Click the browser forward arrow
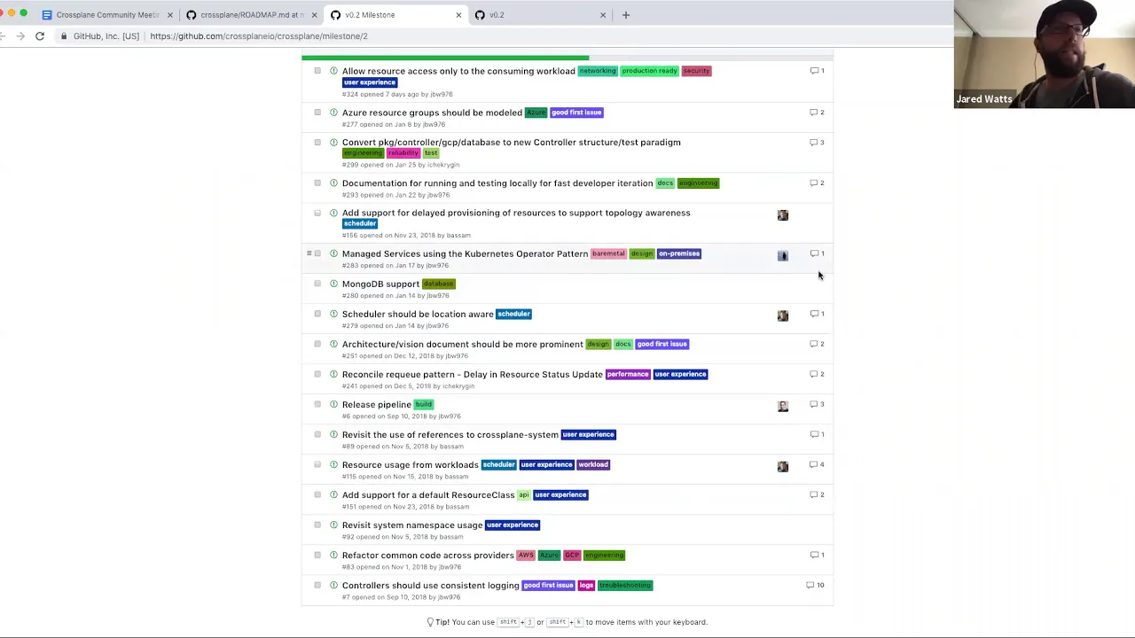The image size is (1135, 638). click(20, 36)
